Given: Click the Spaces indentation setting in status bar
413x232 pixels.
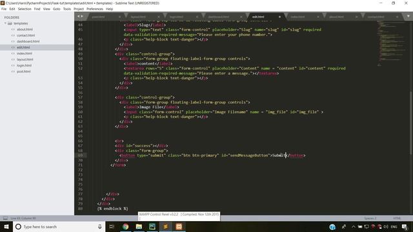Looking at the screenshot, I should (x=370, y=218).
